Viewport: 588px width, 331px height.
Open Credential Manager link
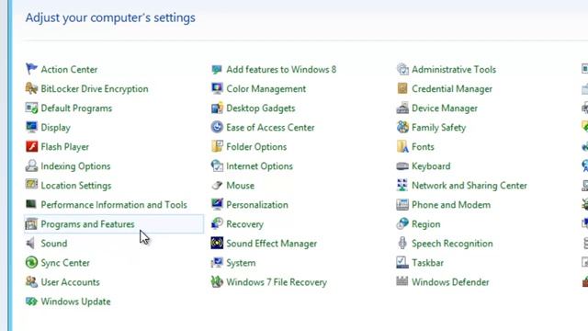[x=452, y=89]
